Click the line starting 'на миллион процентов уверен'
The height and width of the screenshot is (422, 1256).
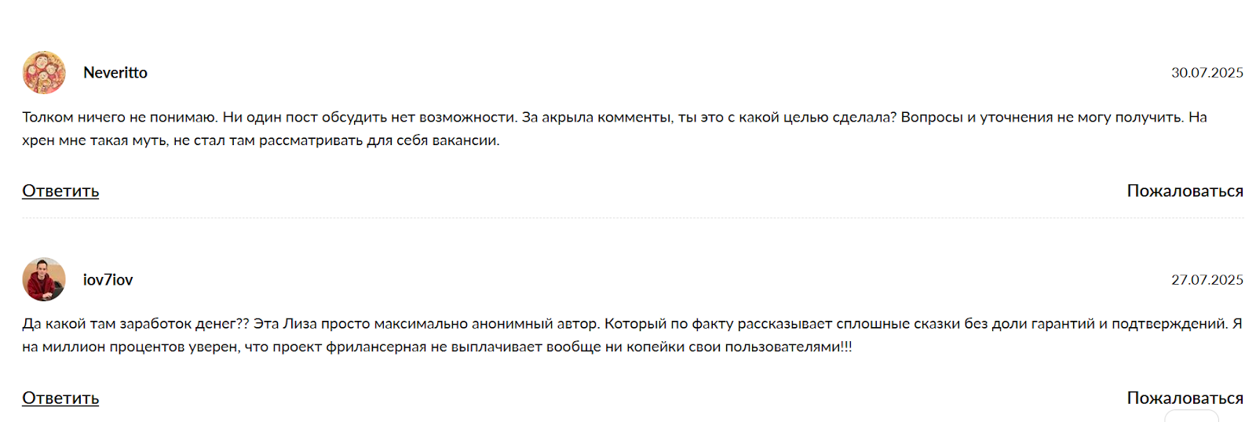pos(437,347)
